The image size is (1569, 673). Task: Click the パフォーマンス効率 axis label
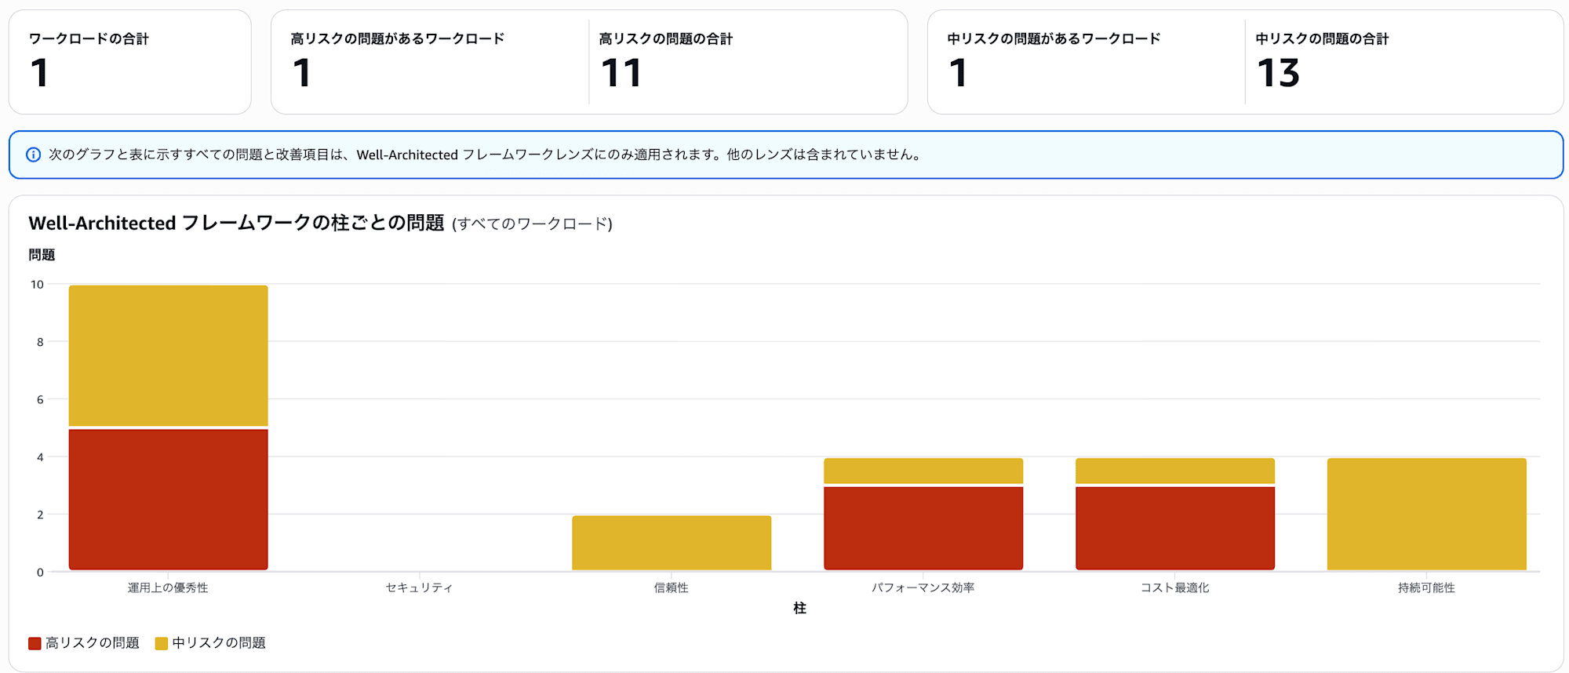point(923,588)
